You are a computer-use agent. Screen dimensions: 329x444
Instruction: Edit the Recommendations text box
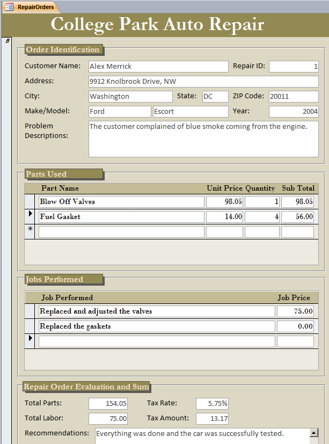coord(202,436)
